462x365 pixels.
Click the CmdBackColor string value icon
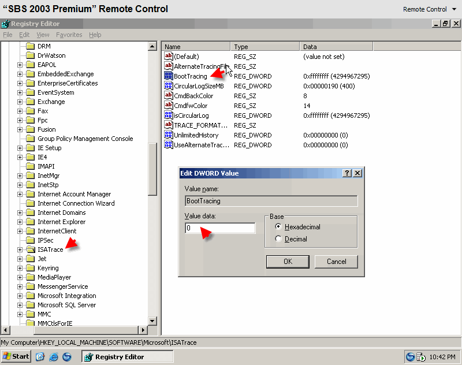(x=168, y=95)
